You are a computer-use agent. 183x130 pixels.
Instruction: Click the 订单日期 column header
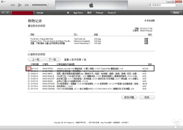click(x=35, y=64)
